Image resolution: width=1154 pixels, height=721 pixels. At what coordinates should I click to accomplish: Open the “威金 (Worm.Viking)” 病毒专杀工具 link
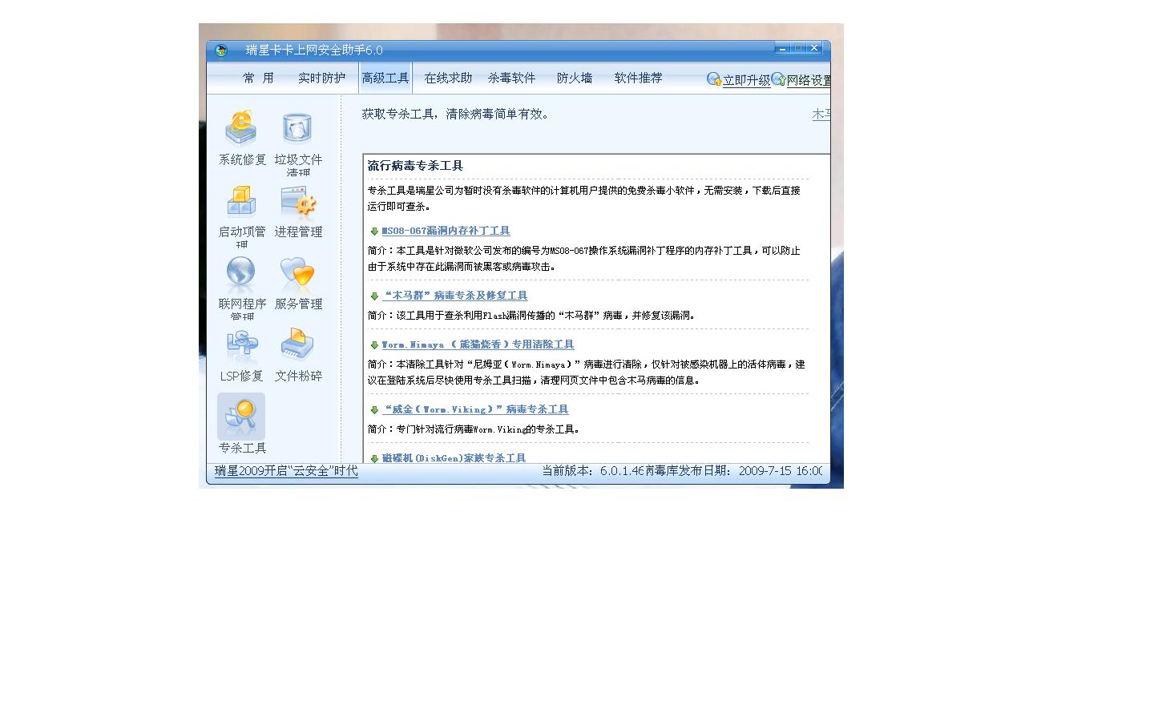tap(475, 409)
